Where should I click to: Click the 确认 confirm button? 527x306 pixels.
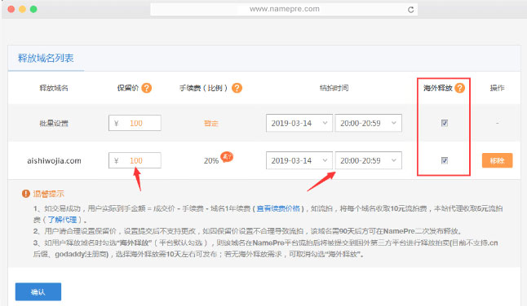pyautogui.click(x=38, y=292)
